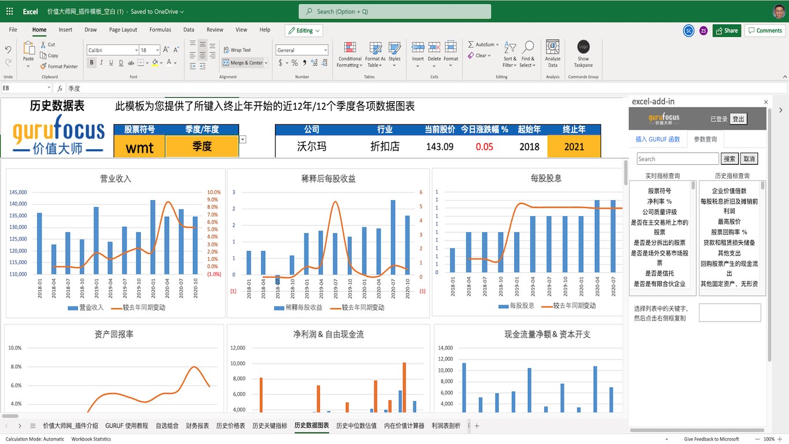789x444 pixels.
Task: Click the 取消 cancel button
Action: (749, 159)
